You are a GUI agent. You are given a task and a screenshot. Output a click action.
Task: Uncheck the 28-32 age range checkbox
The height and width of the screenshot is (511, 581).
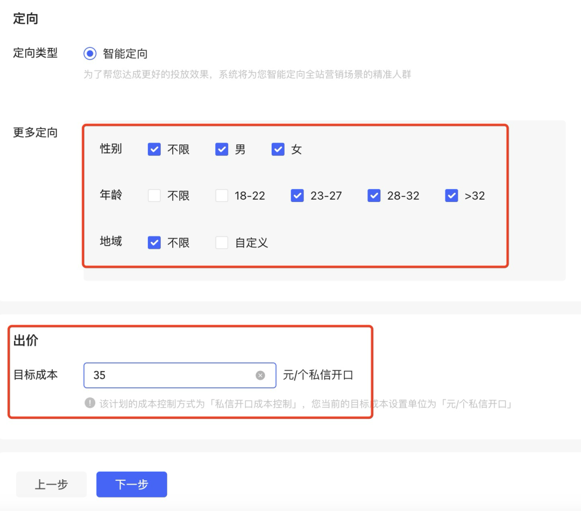374,195
